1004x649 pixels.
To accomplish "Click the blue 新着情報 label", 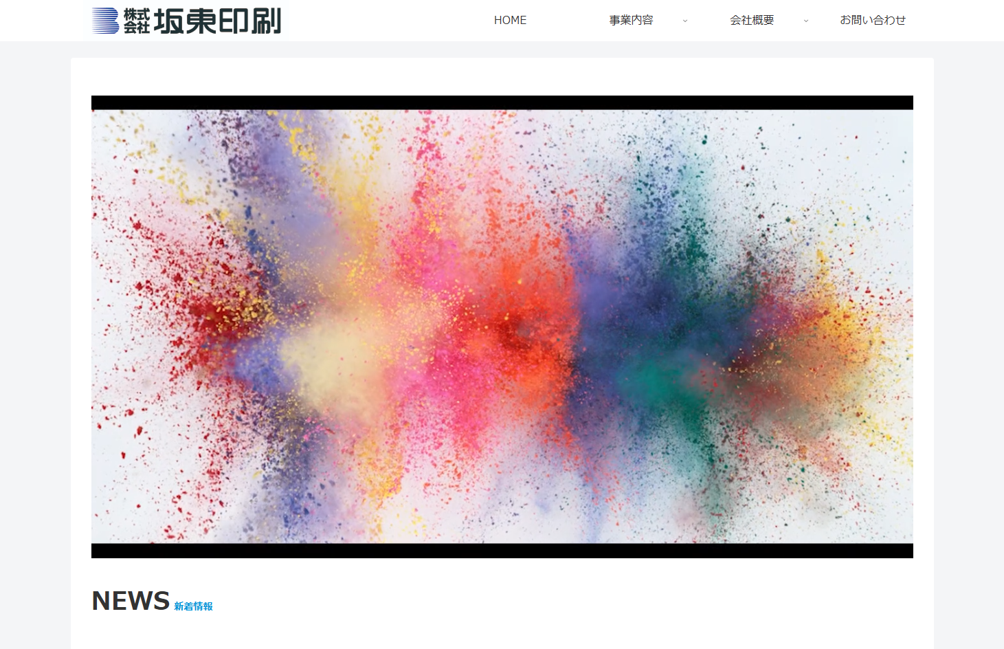I will (x=193, y=606).
